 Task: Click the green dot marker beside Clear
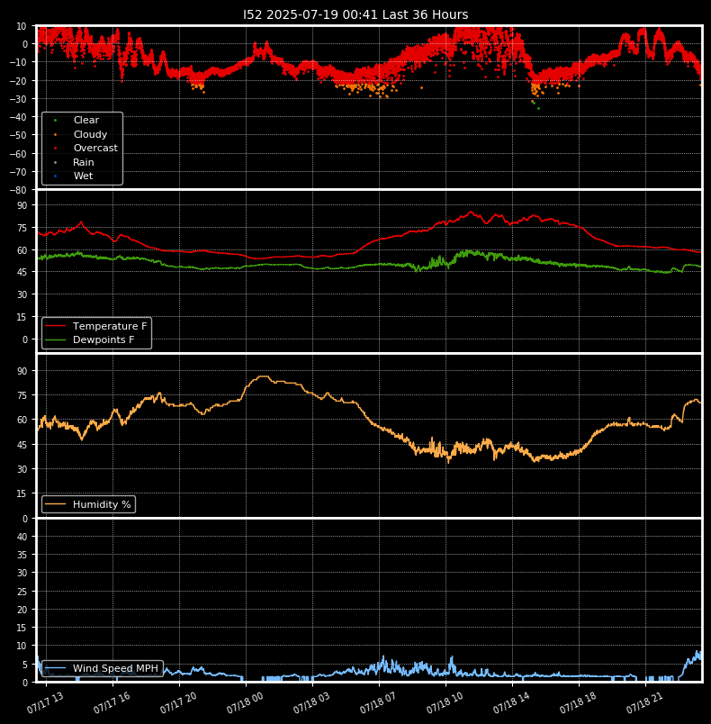(56, 121)
